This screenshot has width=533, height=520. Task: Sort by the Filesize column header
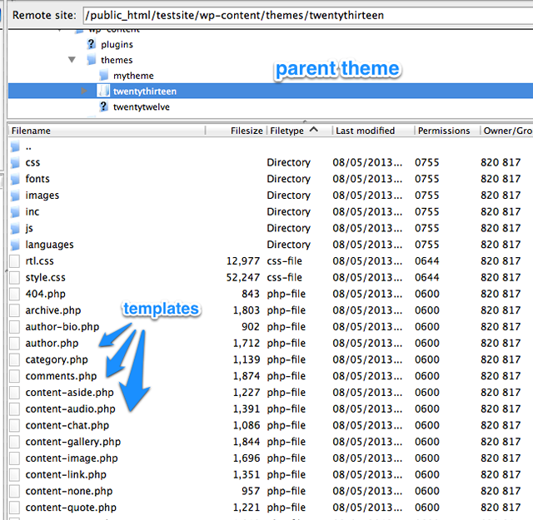pos(237,131)
